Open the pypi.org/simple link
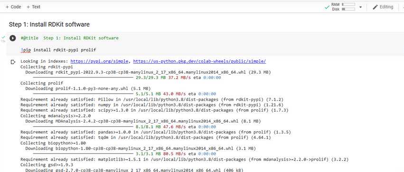 pyautogui.click(x=99, y=61)
